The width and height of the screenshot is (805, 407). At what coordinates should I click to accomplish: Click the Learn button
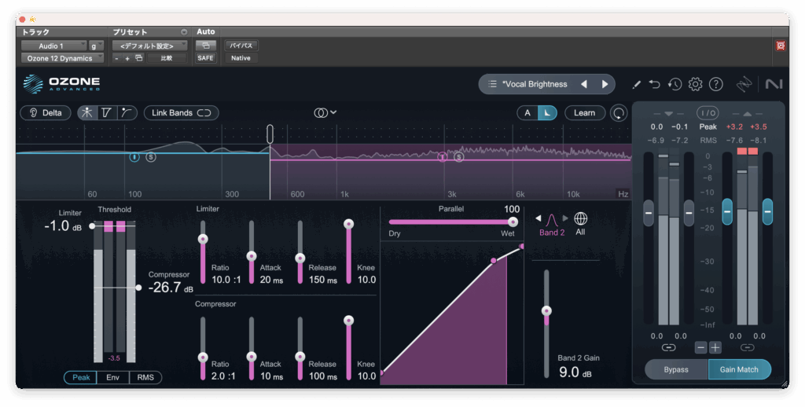584,113
